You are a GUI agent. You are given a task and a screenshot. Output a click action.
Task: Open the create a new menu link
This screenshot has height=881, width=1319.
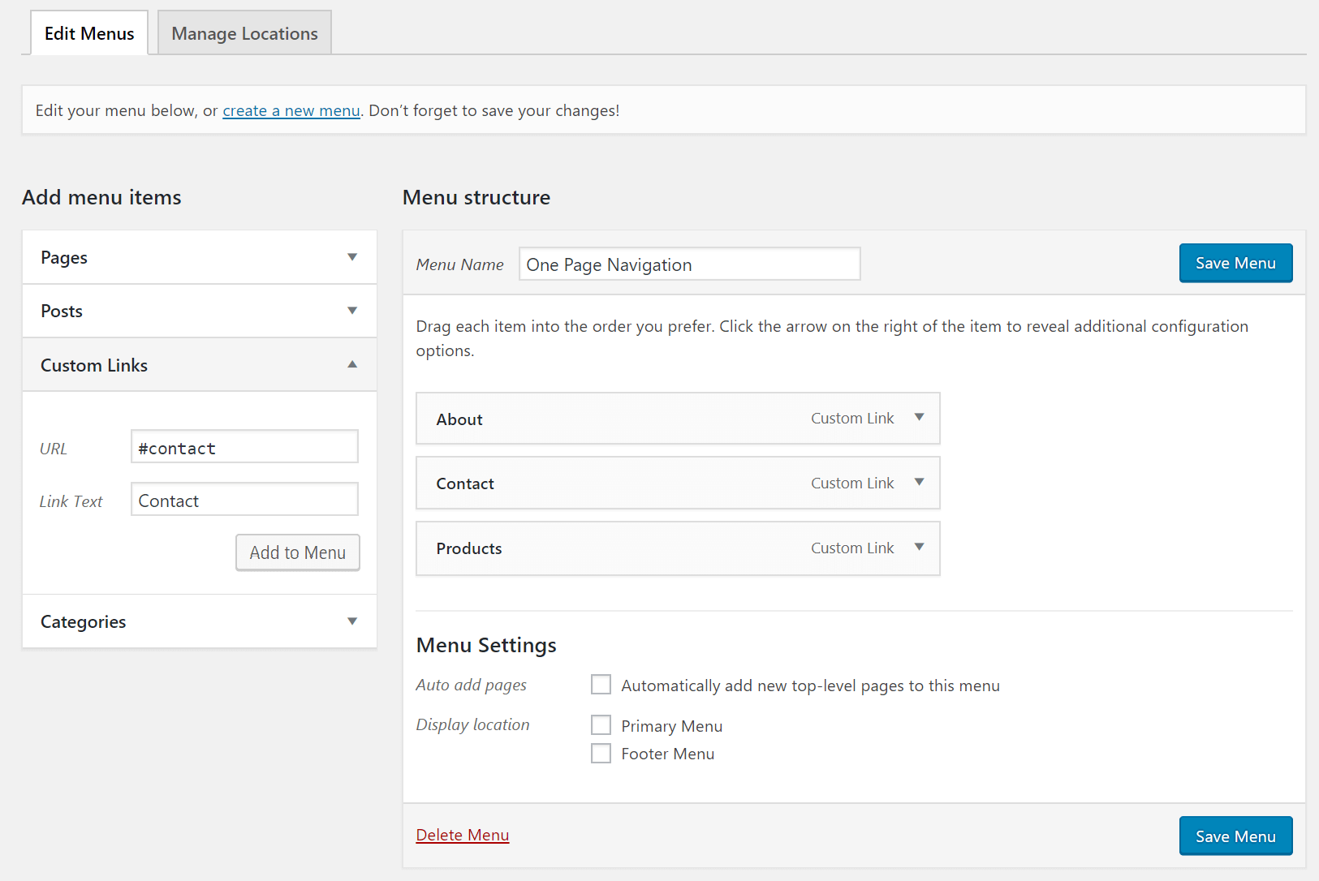pos(291,110)
